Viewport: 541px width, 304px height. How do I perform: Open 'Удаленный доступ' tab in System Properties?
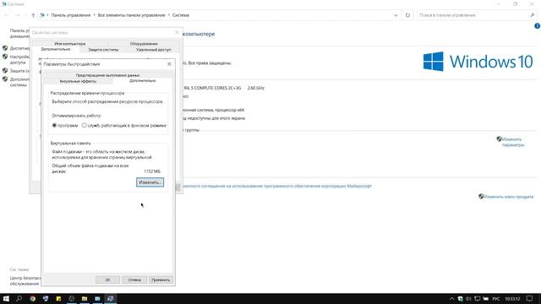pos(154,50)
